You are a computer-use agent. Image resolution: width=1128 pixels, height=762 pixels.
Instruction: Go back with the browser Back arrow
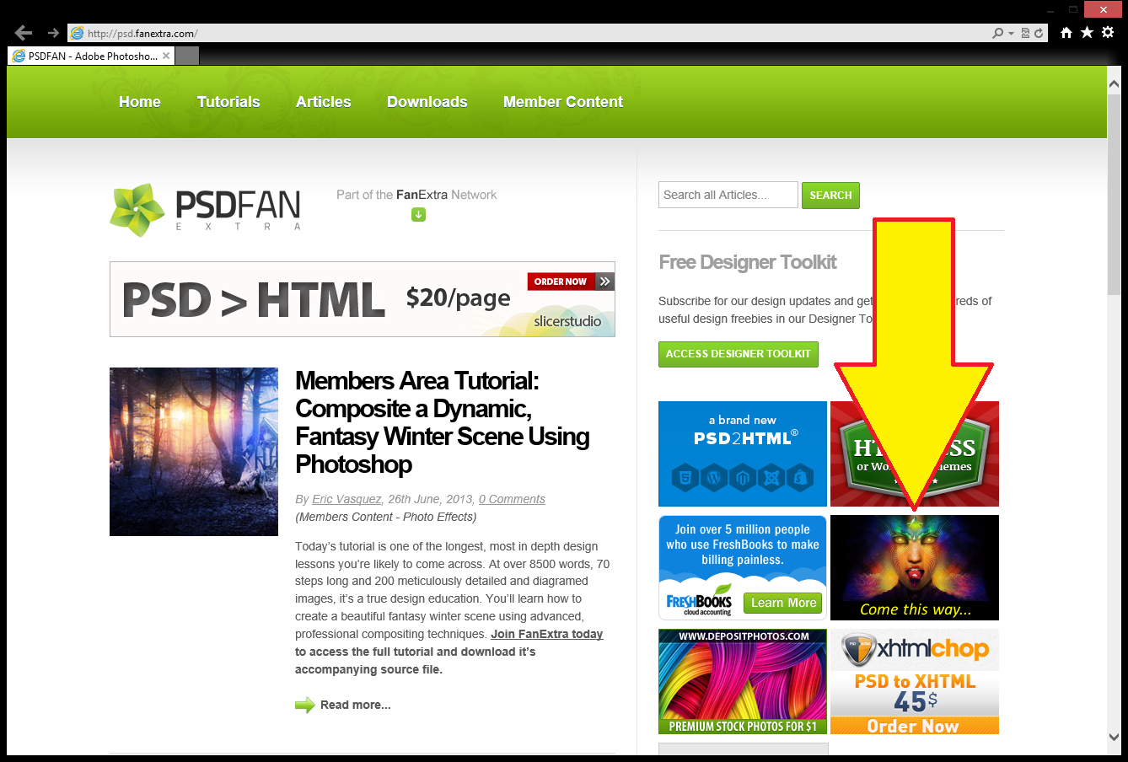[x=24, y=33]
